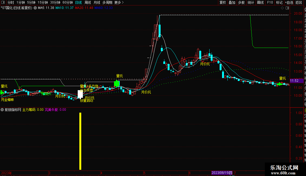The width and height of the screenshot is (306, 176).
Task: Click the 主力筹码: 0.00 value
Action: pos(33,110)
